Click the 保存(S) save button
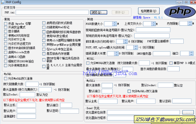Screen dimensions: 196x124 (x=120, y=12)
